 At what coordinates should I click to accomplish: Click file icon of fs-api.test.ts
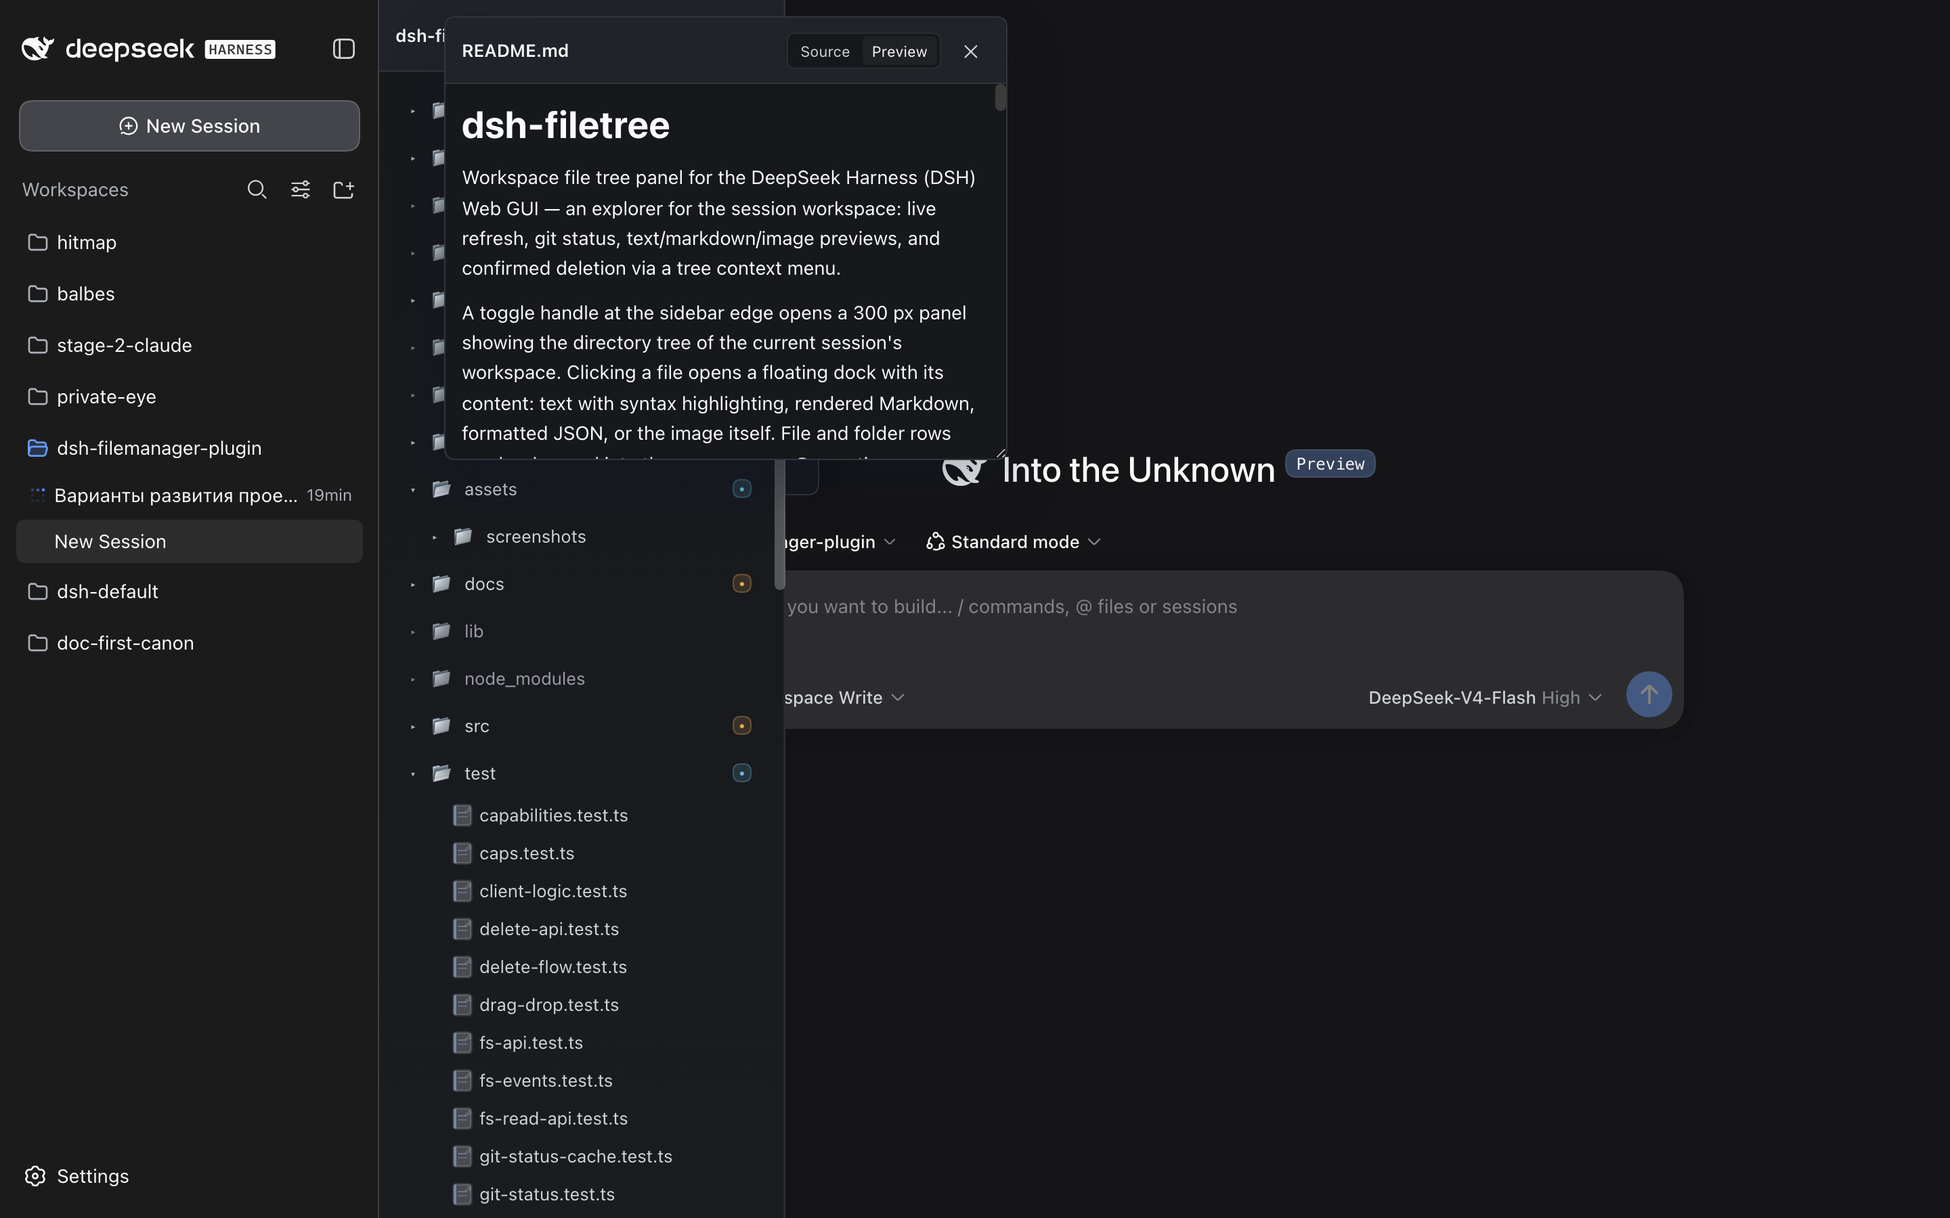pos(462,1042)
